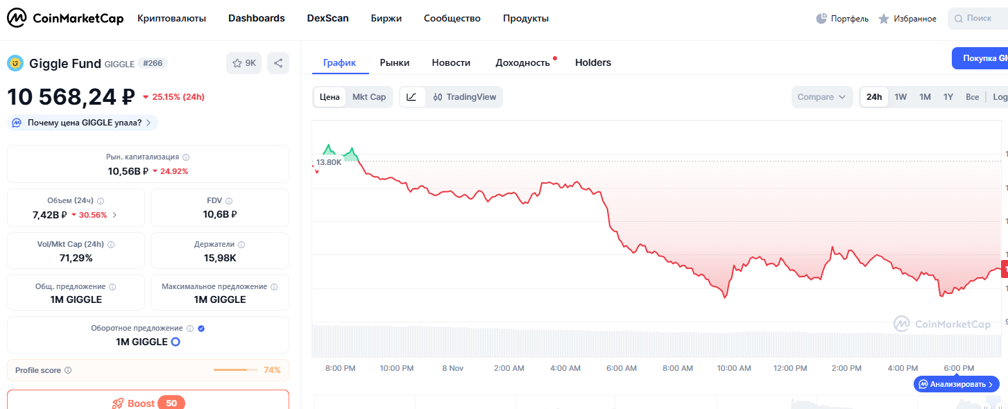Expand 24h volume details chevron
This screenshot has width=1008, height=409.
[x=114, y=215]
